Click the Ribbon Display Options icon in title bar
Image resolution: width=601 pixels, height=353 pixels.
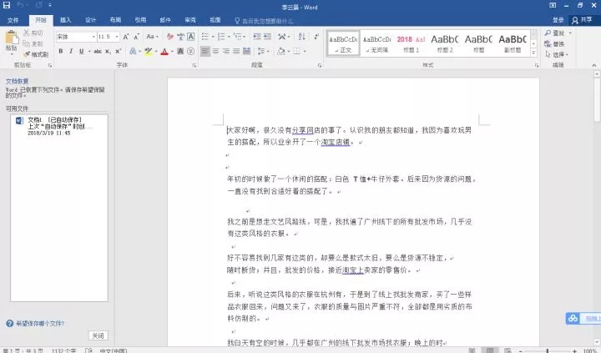pyautogui.click(x=553, y=5)
